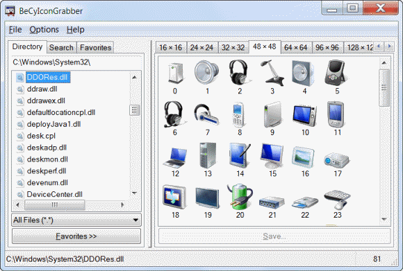Image resolution: width=403 pixels, height=271 pixels.
Task: Click file list horizontal scroll left arrow
Action: 17,204
